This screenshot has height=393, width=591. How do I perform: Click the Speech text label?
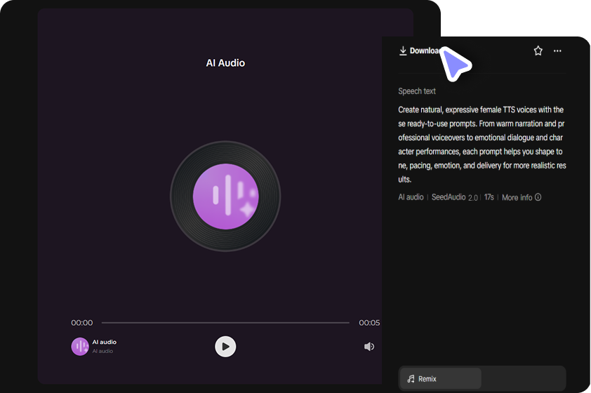tap(417, 91)
